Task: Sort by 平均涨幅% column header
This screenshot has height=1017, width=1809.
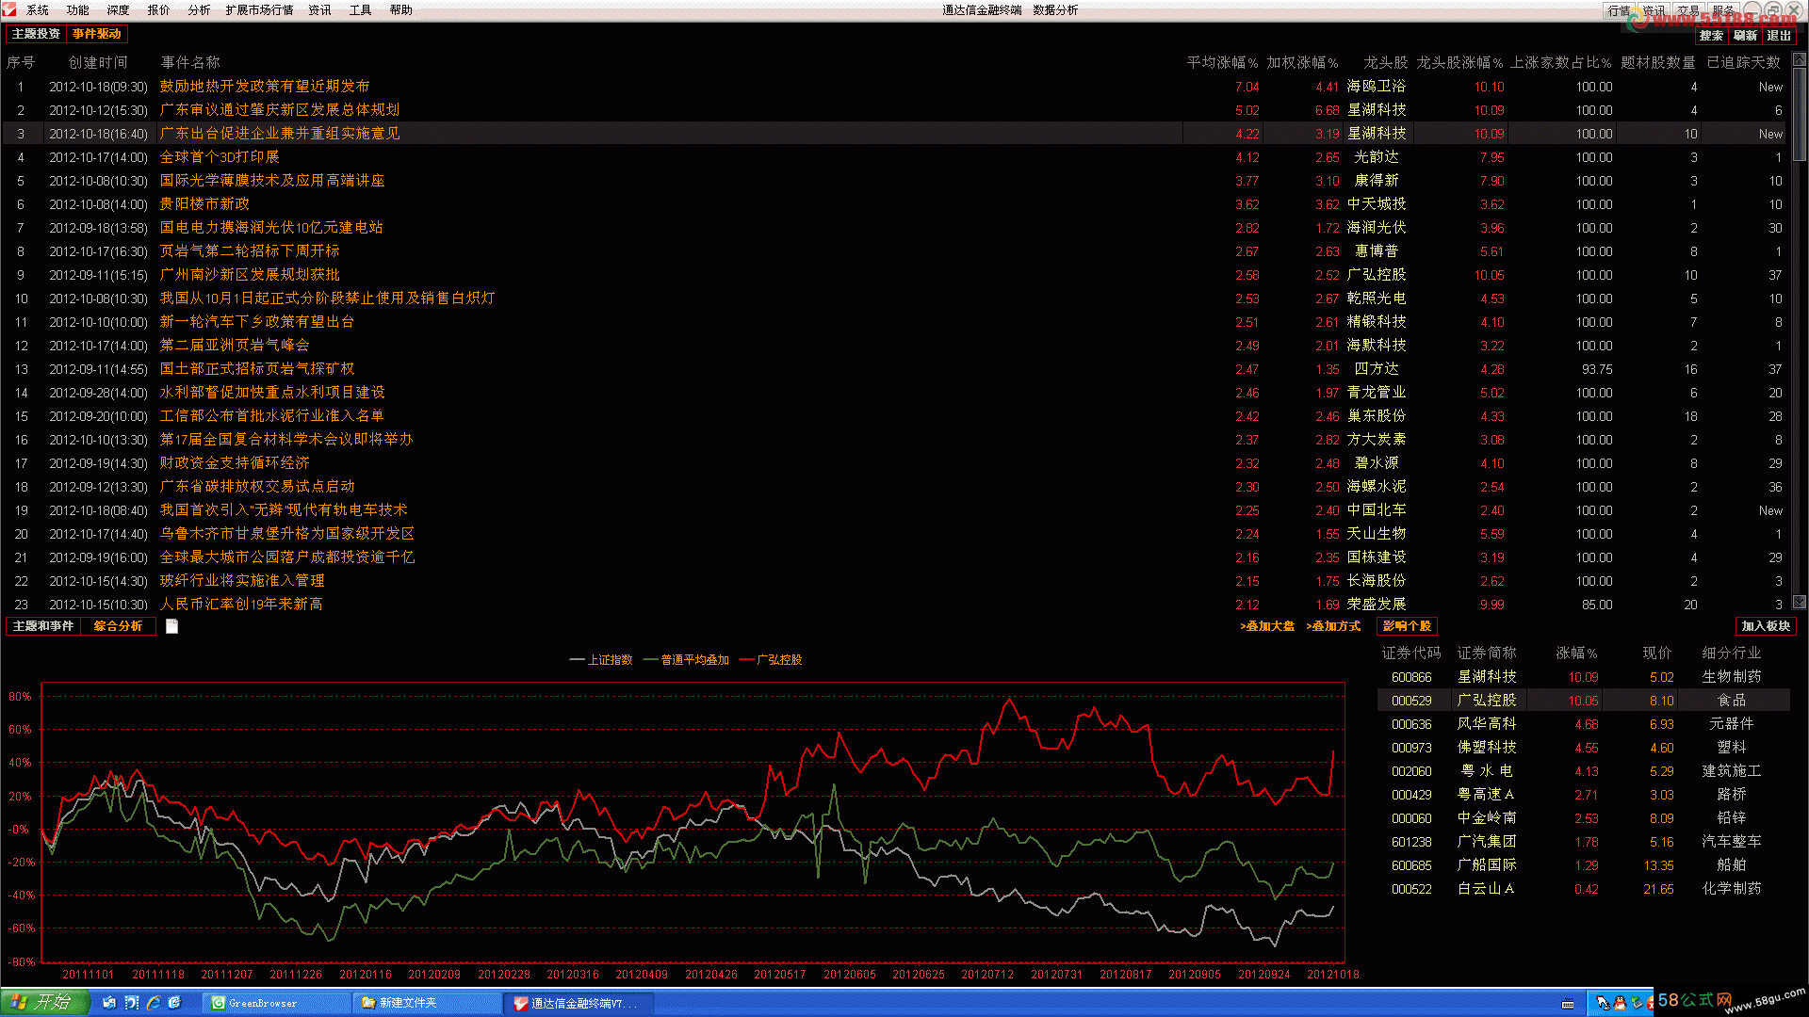Action: point(1222,62)
